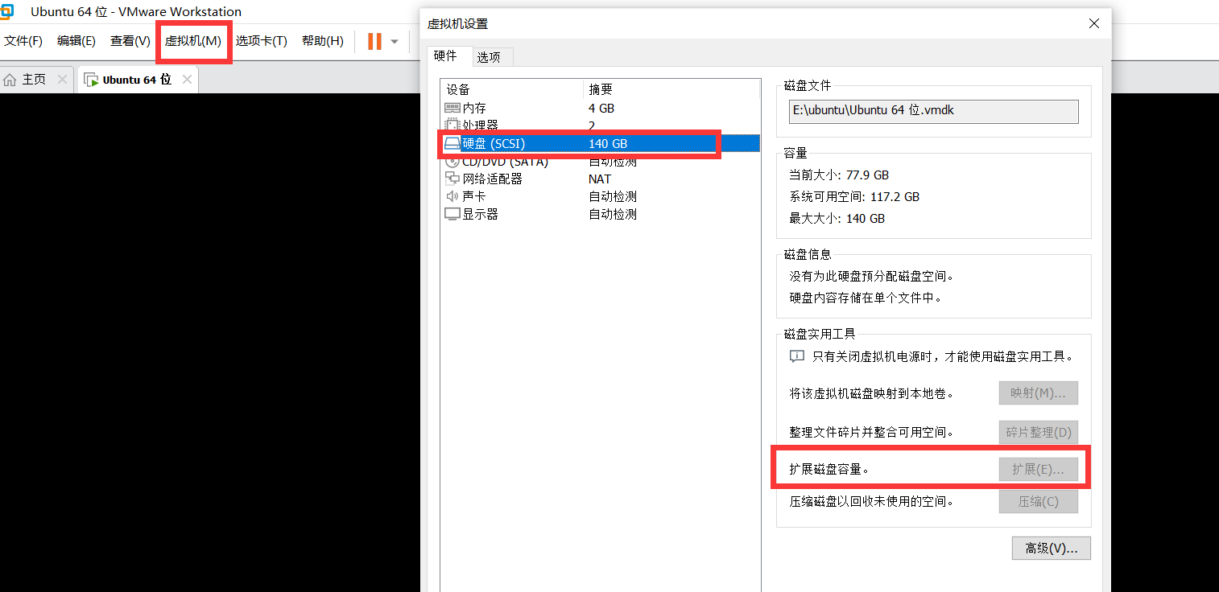Select the 声卡 sound card icon
The image size is (1219, 592).
pyautogui.click(x=452, y=196)
